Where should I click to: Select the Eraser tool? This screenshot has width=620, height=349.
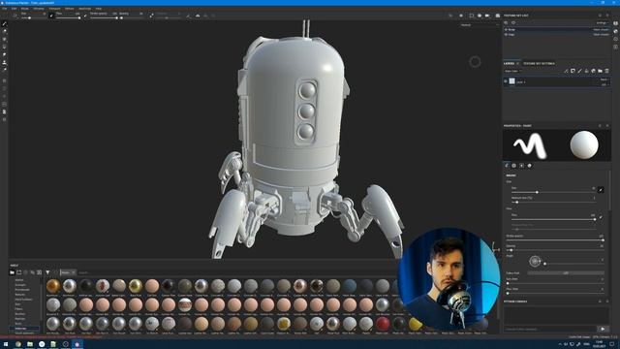pos(4,32)
